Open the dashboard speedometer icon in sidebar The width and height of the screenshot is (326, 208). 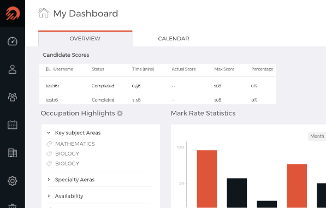coord(13,41)
